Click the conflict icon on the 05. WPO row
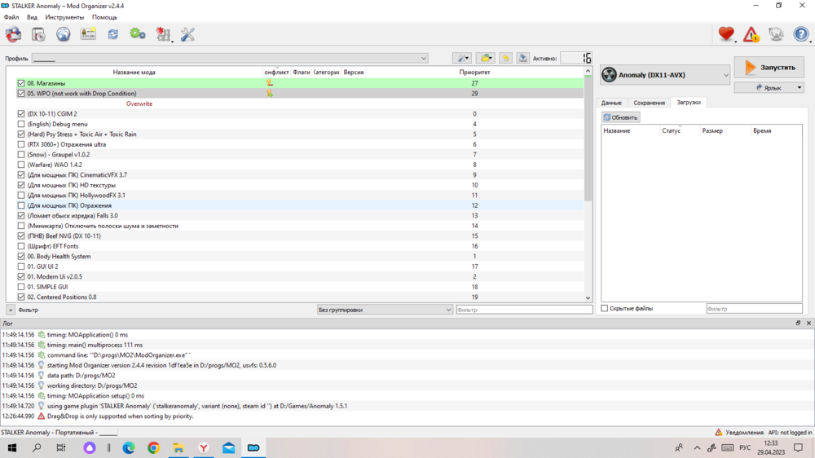 coord(270,94)
